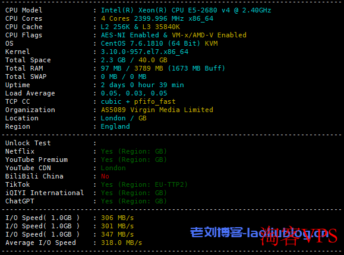Click the Total RAM value line

pos(163,68)
